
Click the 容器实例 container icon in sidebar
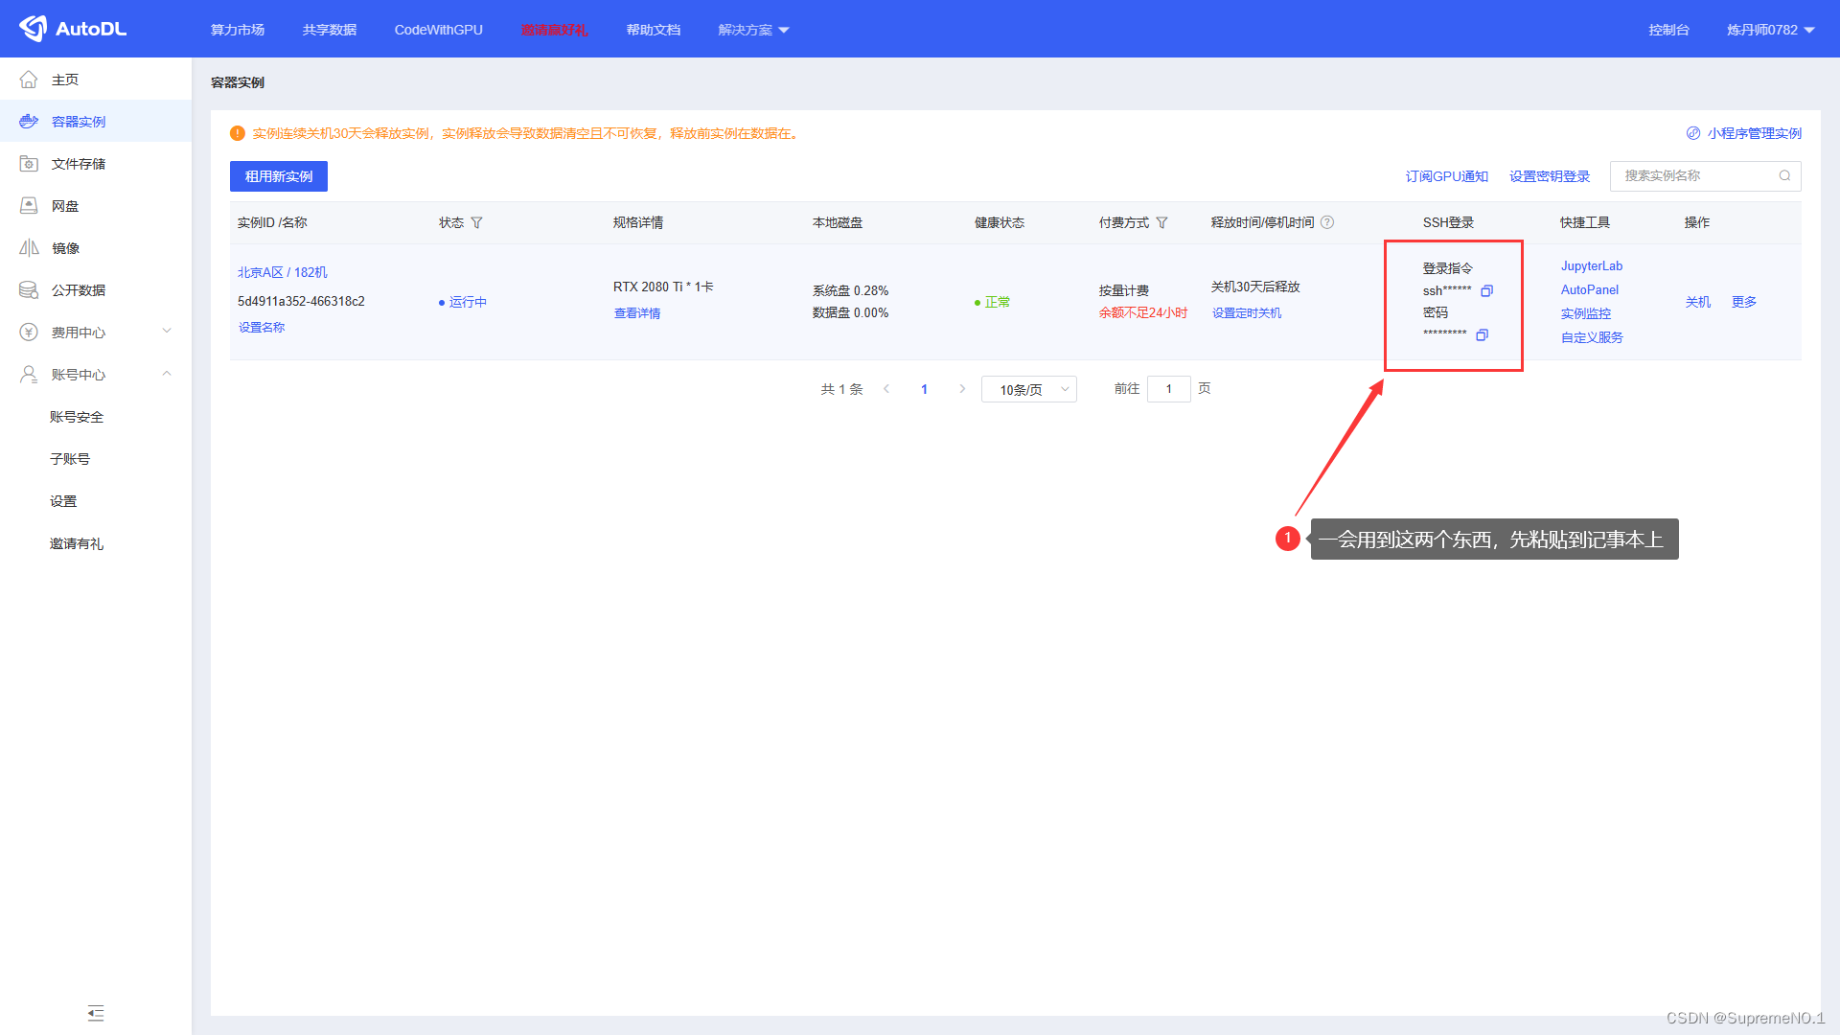pyautogui.click(x=29, y=122)
